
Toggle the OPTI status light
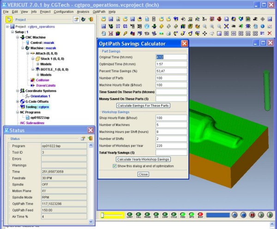tap(192, 215)
